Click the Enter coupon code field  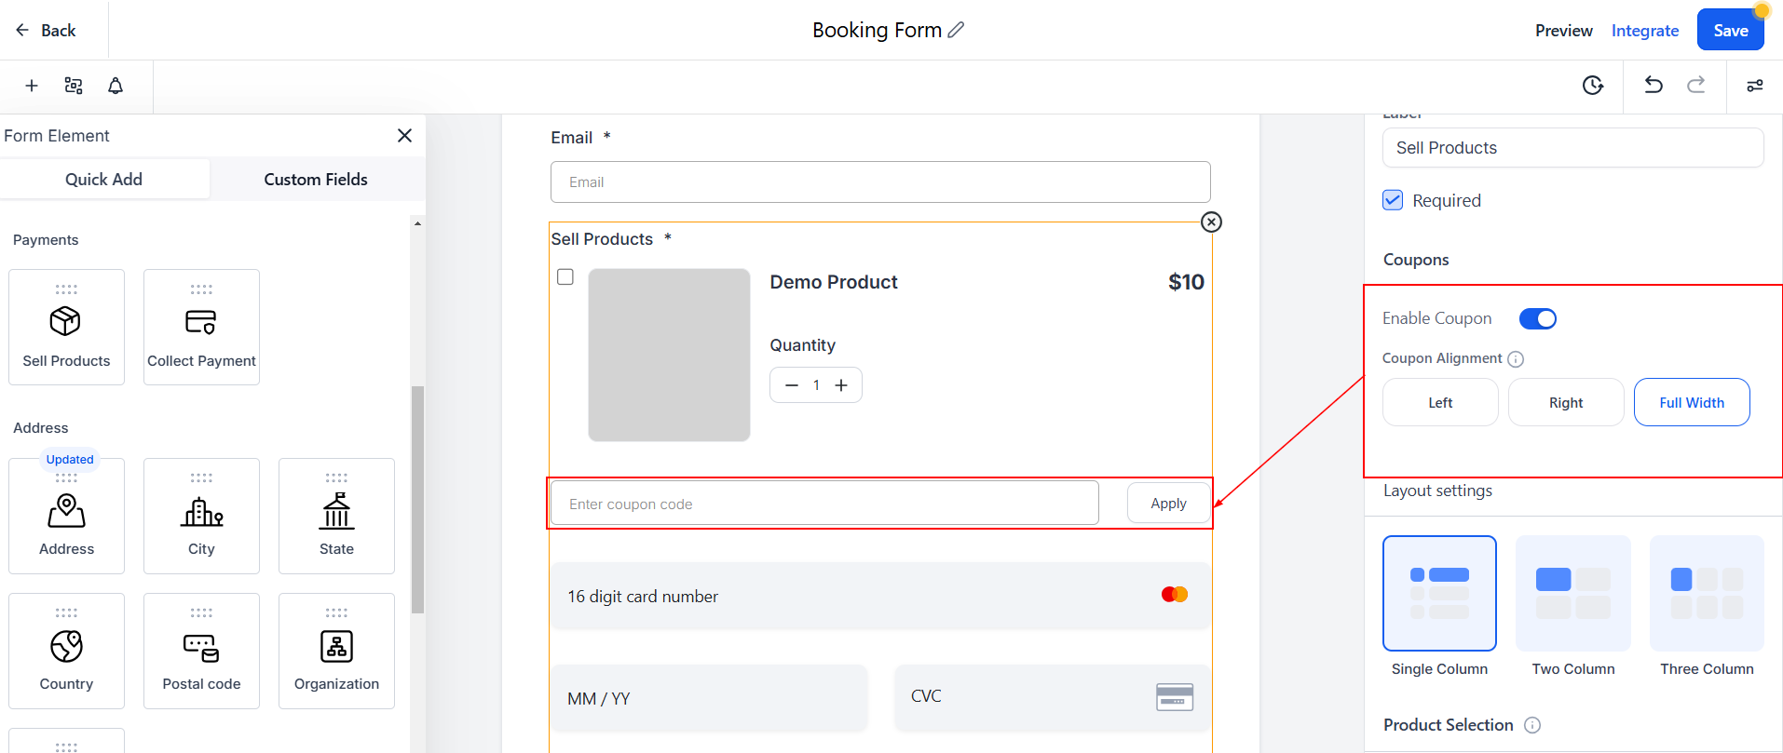[824, 504]
